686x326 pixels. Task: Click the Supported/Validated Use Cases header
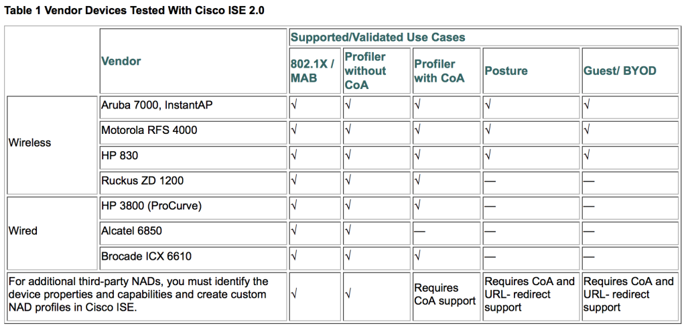(378, 37)
